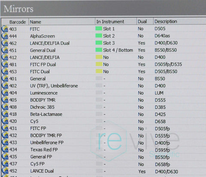This screenshot has height=177, width=206.
Task: Select the icon beside barcode 481
Action: [x=5, y=64]
